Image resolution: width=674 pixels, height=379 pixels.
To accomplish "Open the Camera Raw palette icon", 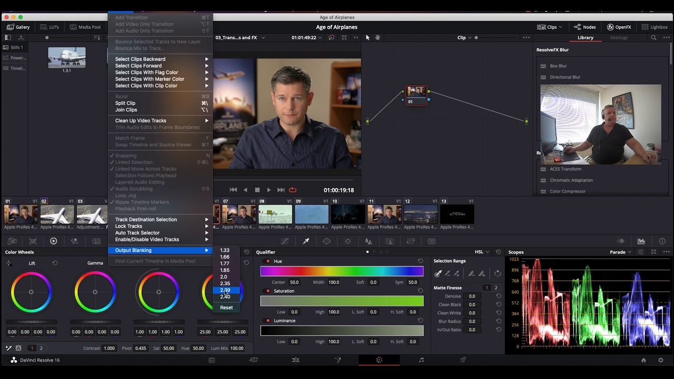I will click(x=12, y=241).
